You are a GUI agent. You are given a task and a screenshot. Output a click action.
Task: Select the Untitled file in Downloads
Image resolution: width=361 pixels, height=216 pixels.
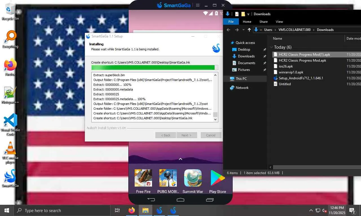(x=285, y=84)
